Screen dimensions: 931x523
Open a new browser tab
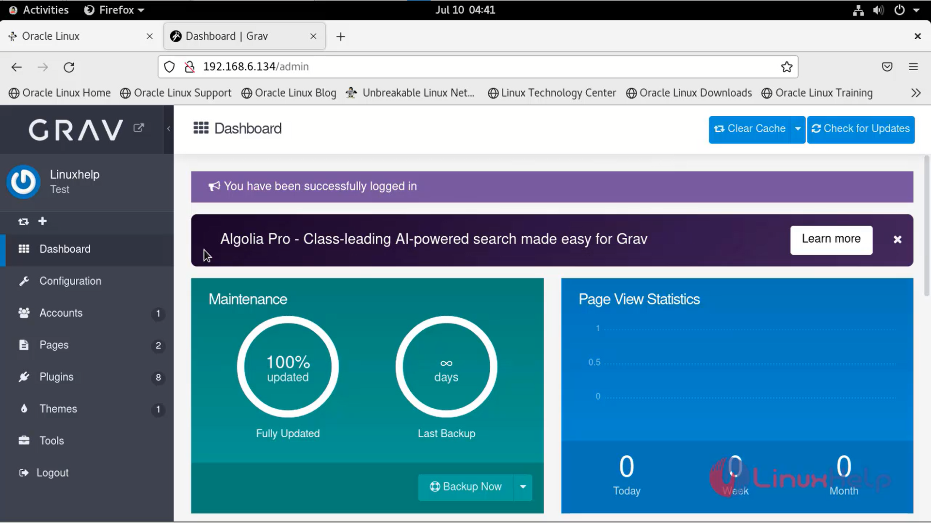click(x=341, y=37)
